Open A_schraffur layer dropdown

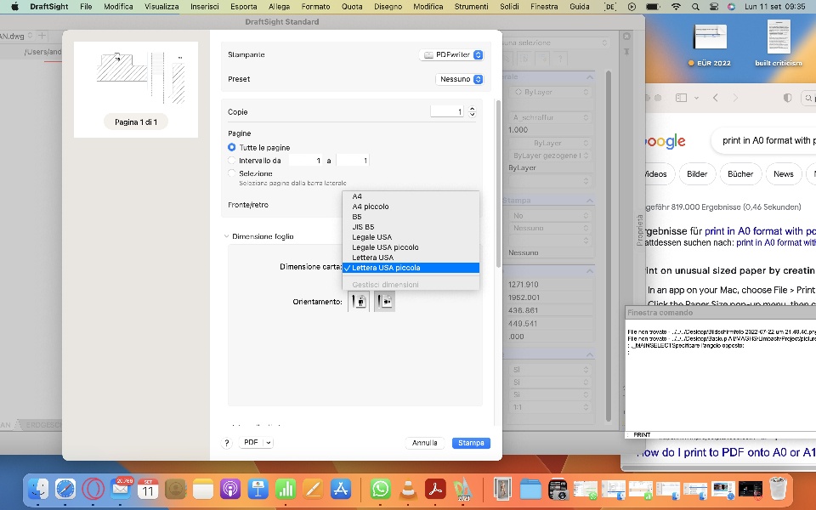(551, 117)
